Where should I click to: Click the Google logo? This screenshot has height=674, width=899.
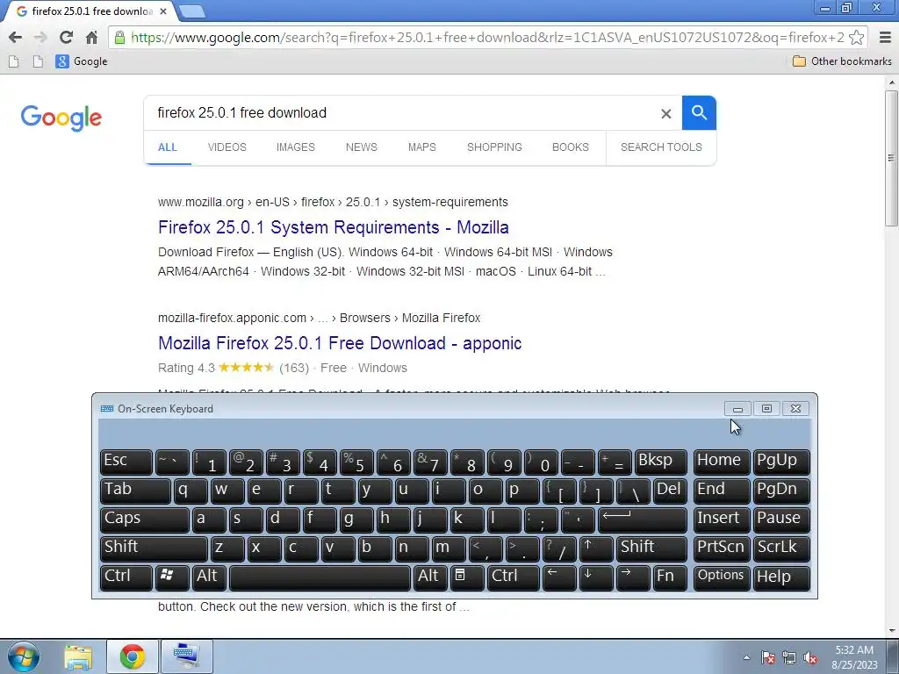[61, 118]
